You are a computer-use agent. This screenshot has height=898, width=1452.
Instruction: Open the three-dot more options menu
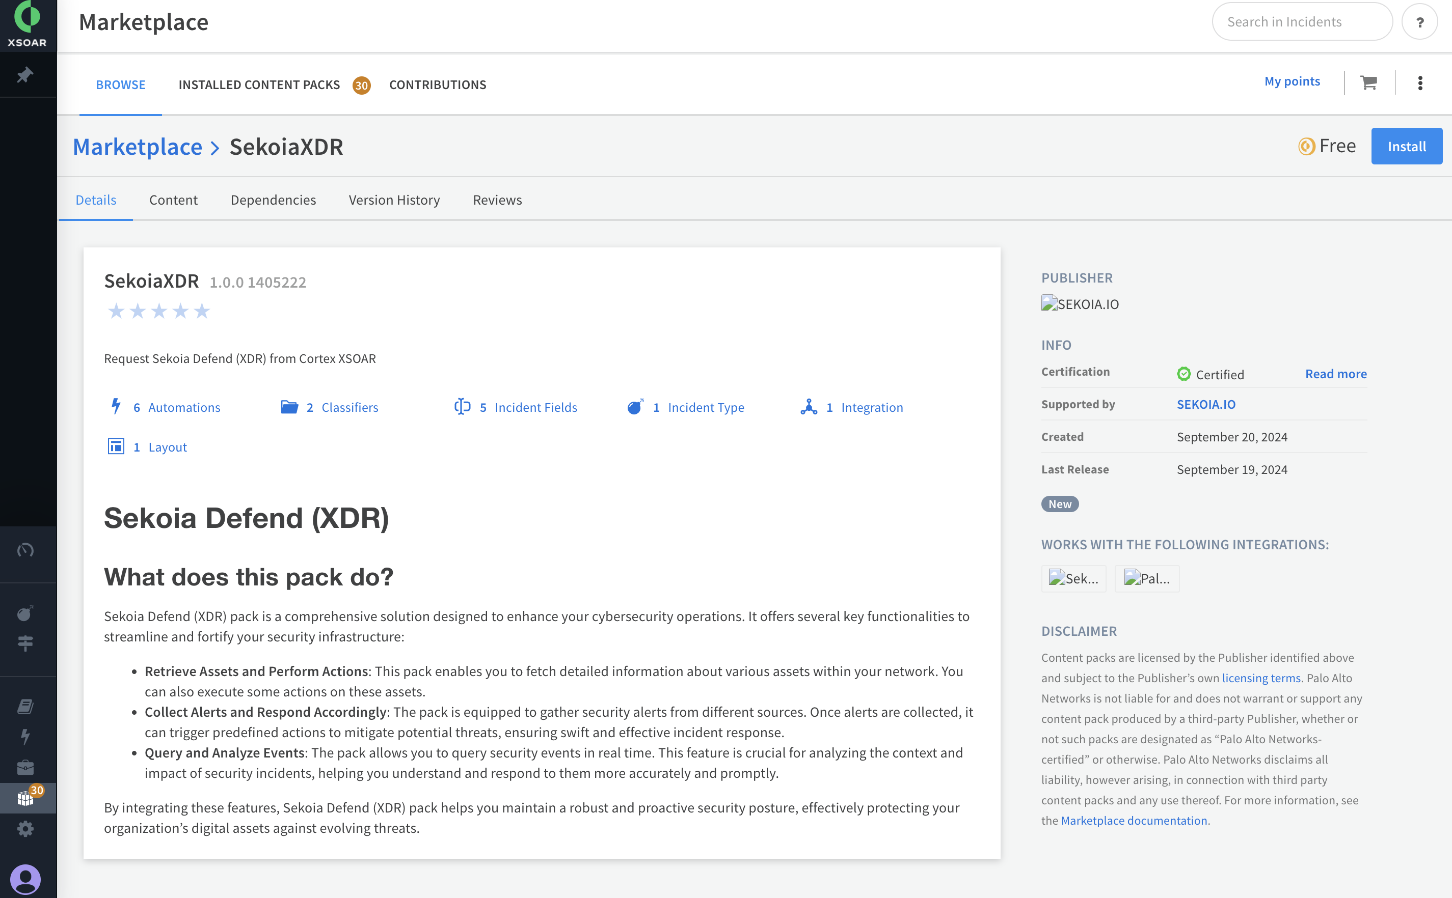(1420, 83)
